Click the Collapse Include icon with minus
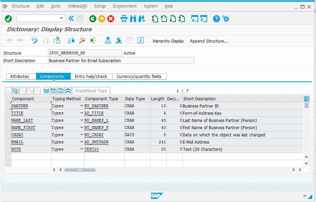The height and width of the screenshot is (202, 316). coord(61,91)
